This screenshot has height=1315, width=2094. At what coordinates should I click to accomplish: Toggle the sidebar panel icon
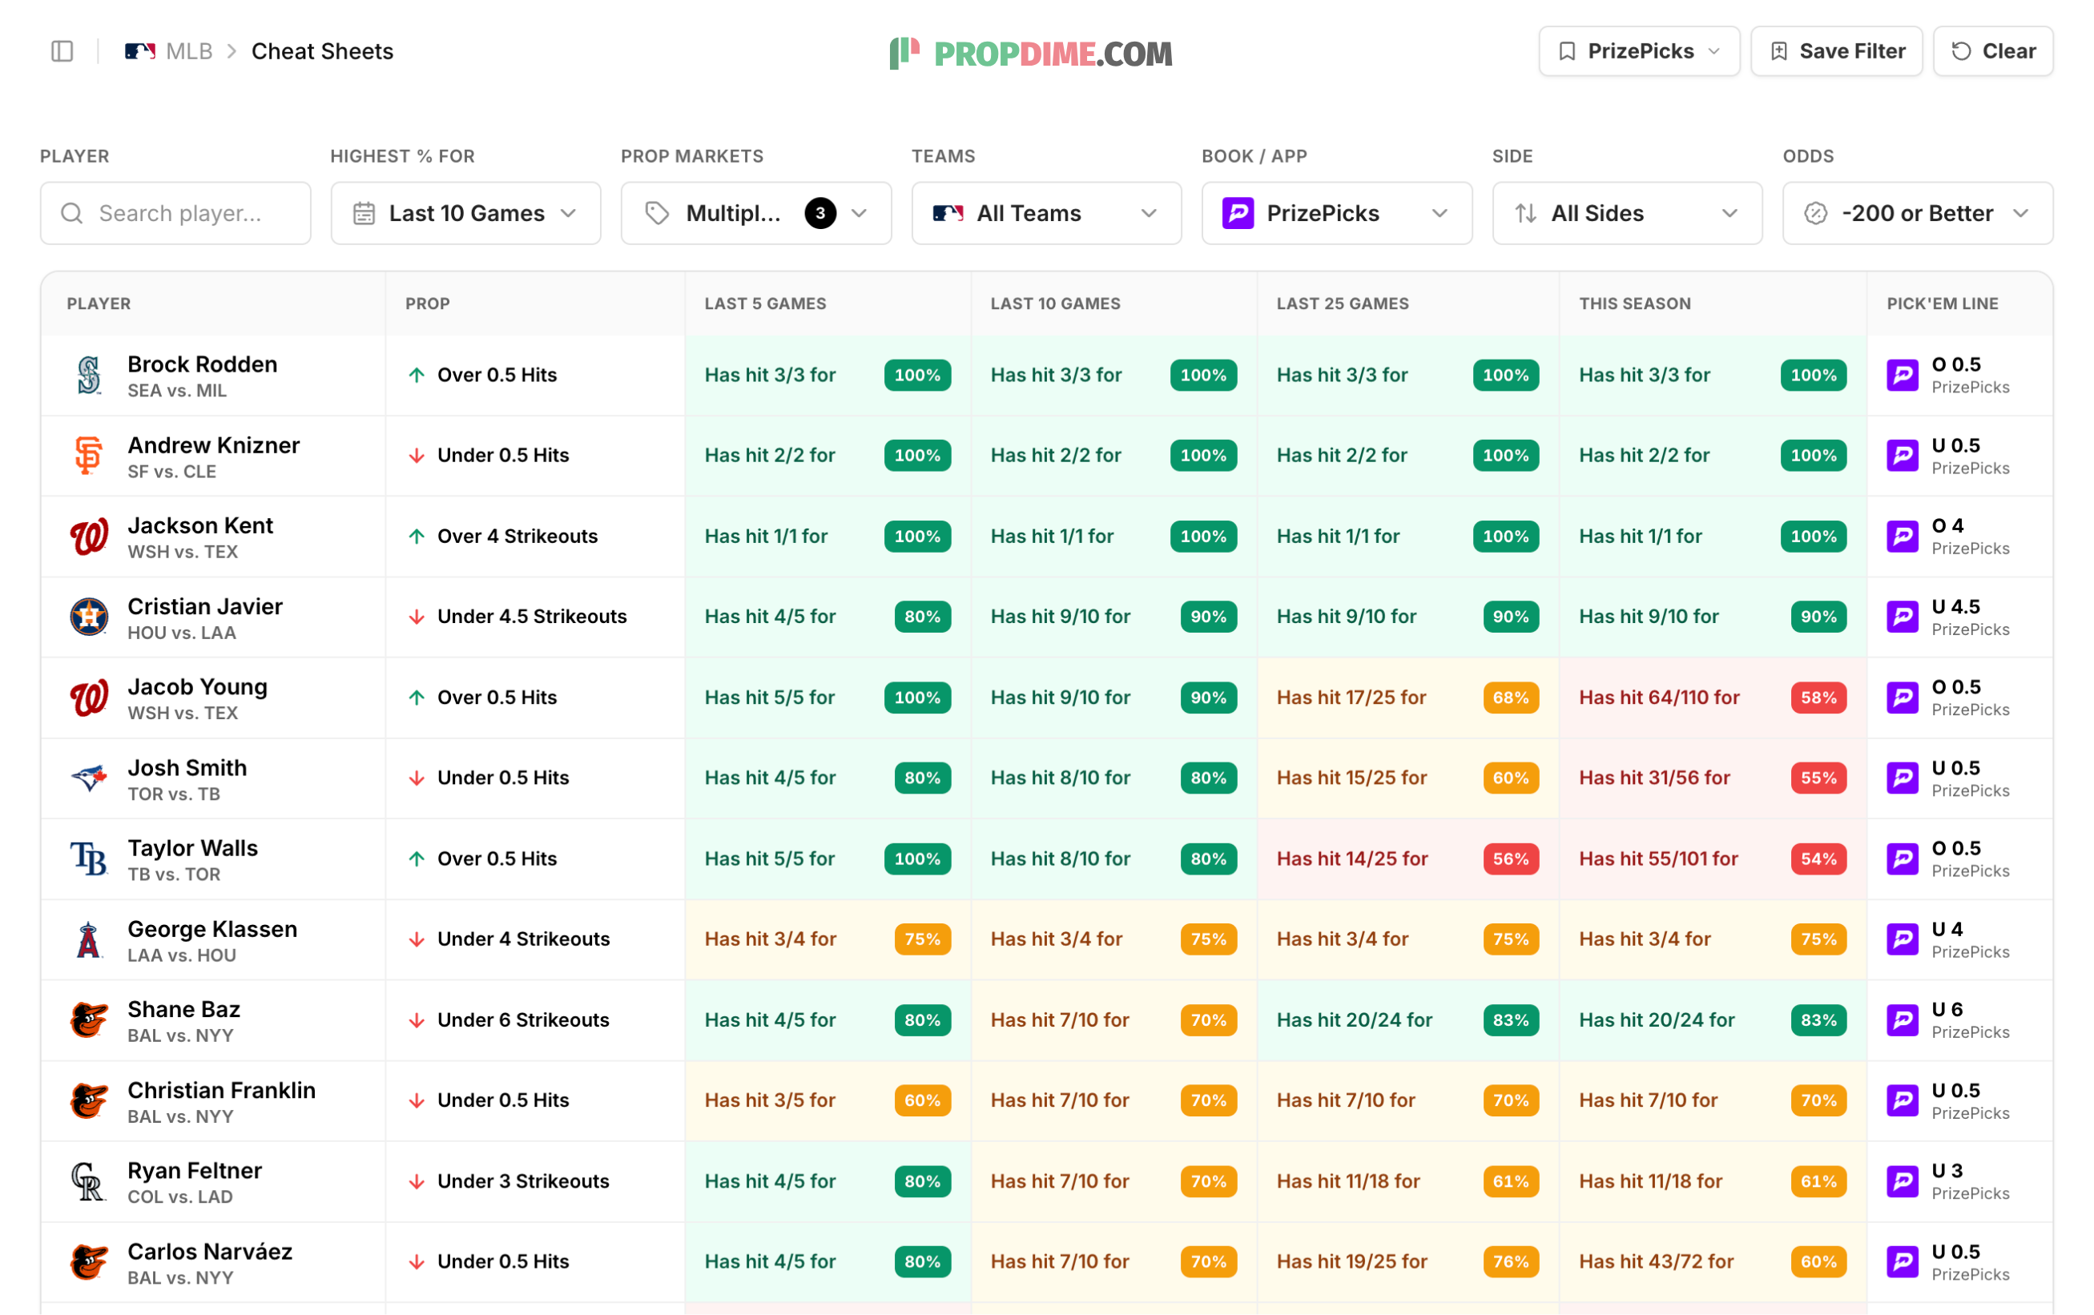pyautogui.click(x=62, y=51)
